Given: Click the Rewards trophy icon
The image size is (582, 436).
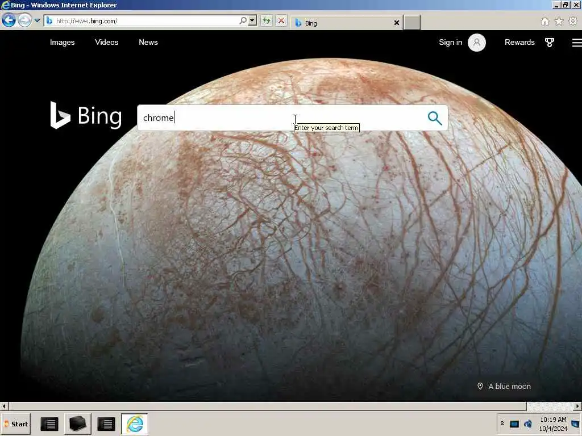Looking at the screenshot, I should tap(550, 42).
